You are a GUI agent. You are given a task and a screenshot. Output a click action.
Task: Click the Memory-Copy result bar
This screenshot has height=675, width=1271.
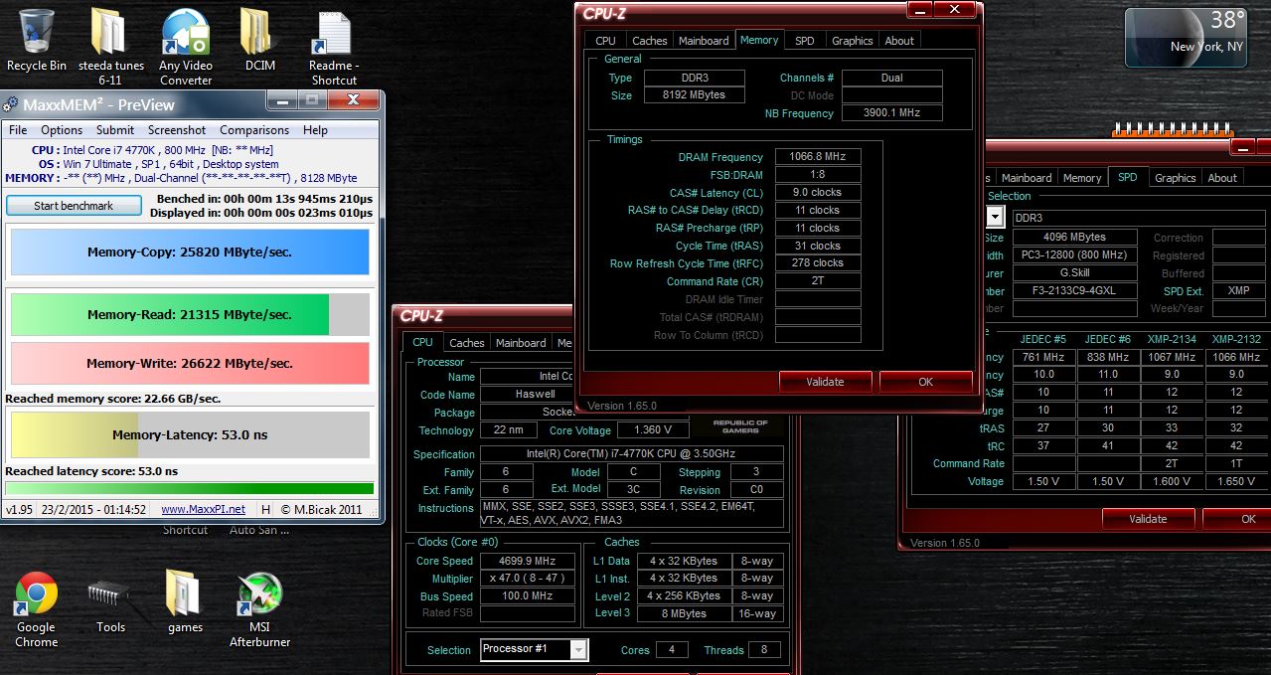tap(190, 253)
